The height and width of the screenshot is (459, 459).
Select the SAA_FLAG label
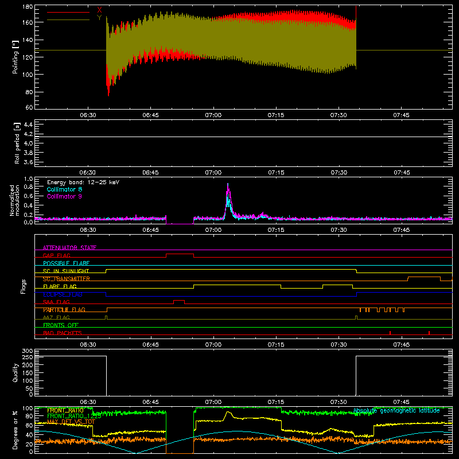pyautogui.click(x=56, y=302)
